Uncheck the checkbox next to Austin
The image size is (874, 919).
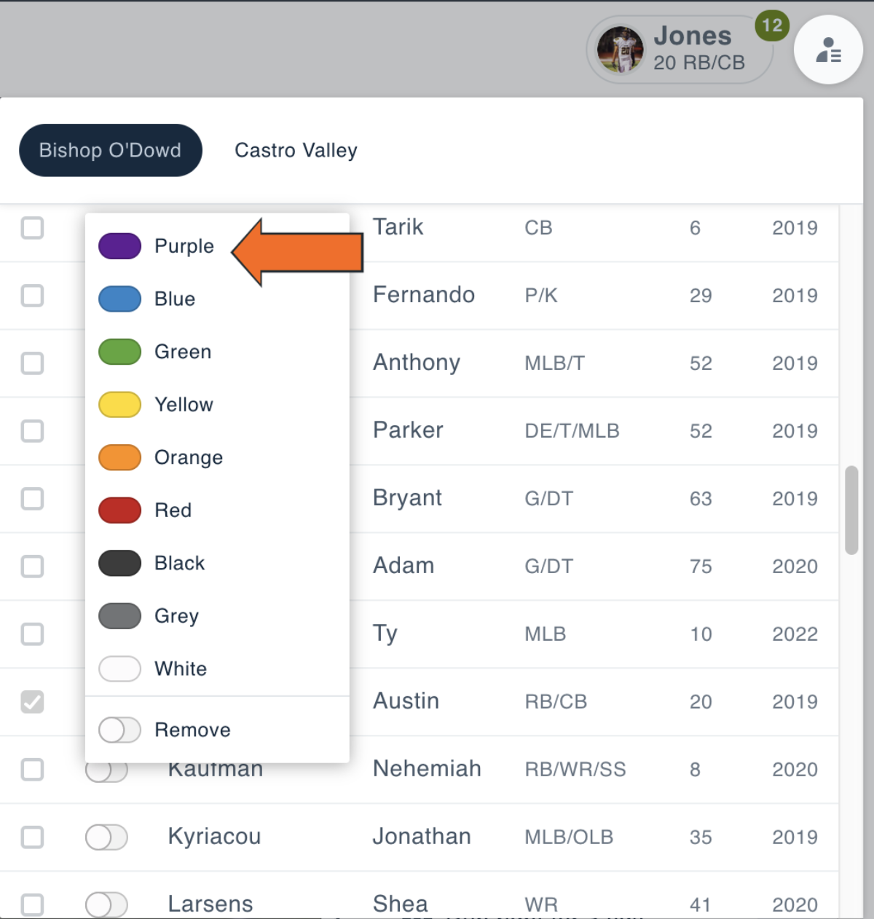[x=32, y=702]
